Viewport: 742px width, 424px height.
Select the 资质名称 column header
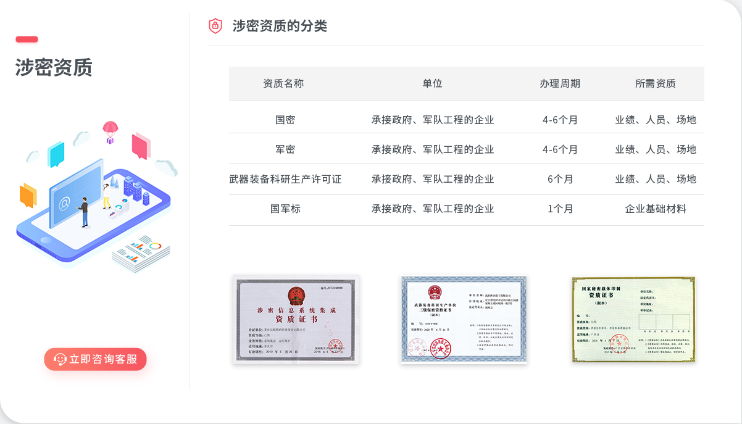tap(283, 83)
